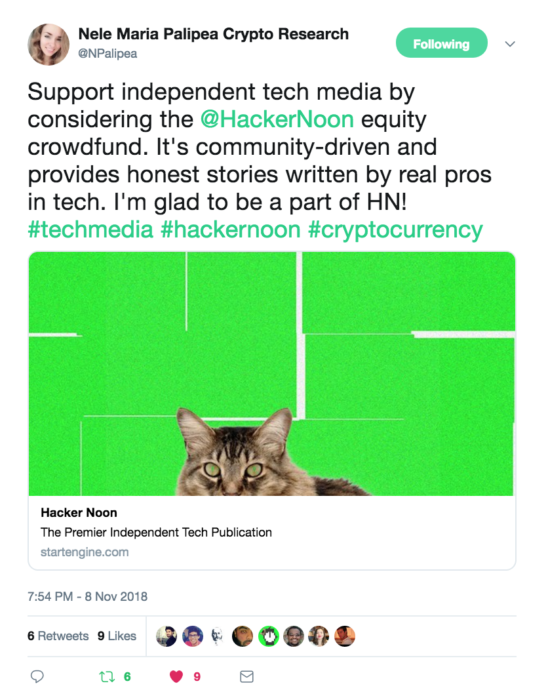Image resolution: width=548 pixels, height=694 pixels.
Task: View the 6 Retweets list
Action: point(58,636)
